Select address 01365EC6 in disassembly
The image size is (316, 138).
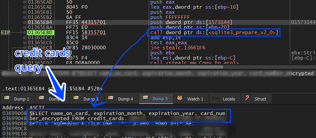(x=40, y=43)
